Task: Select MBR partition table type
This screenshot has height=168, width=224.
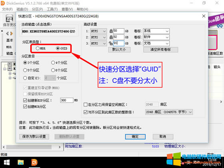Action: tap(41, 48)
